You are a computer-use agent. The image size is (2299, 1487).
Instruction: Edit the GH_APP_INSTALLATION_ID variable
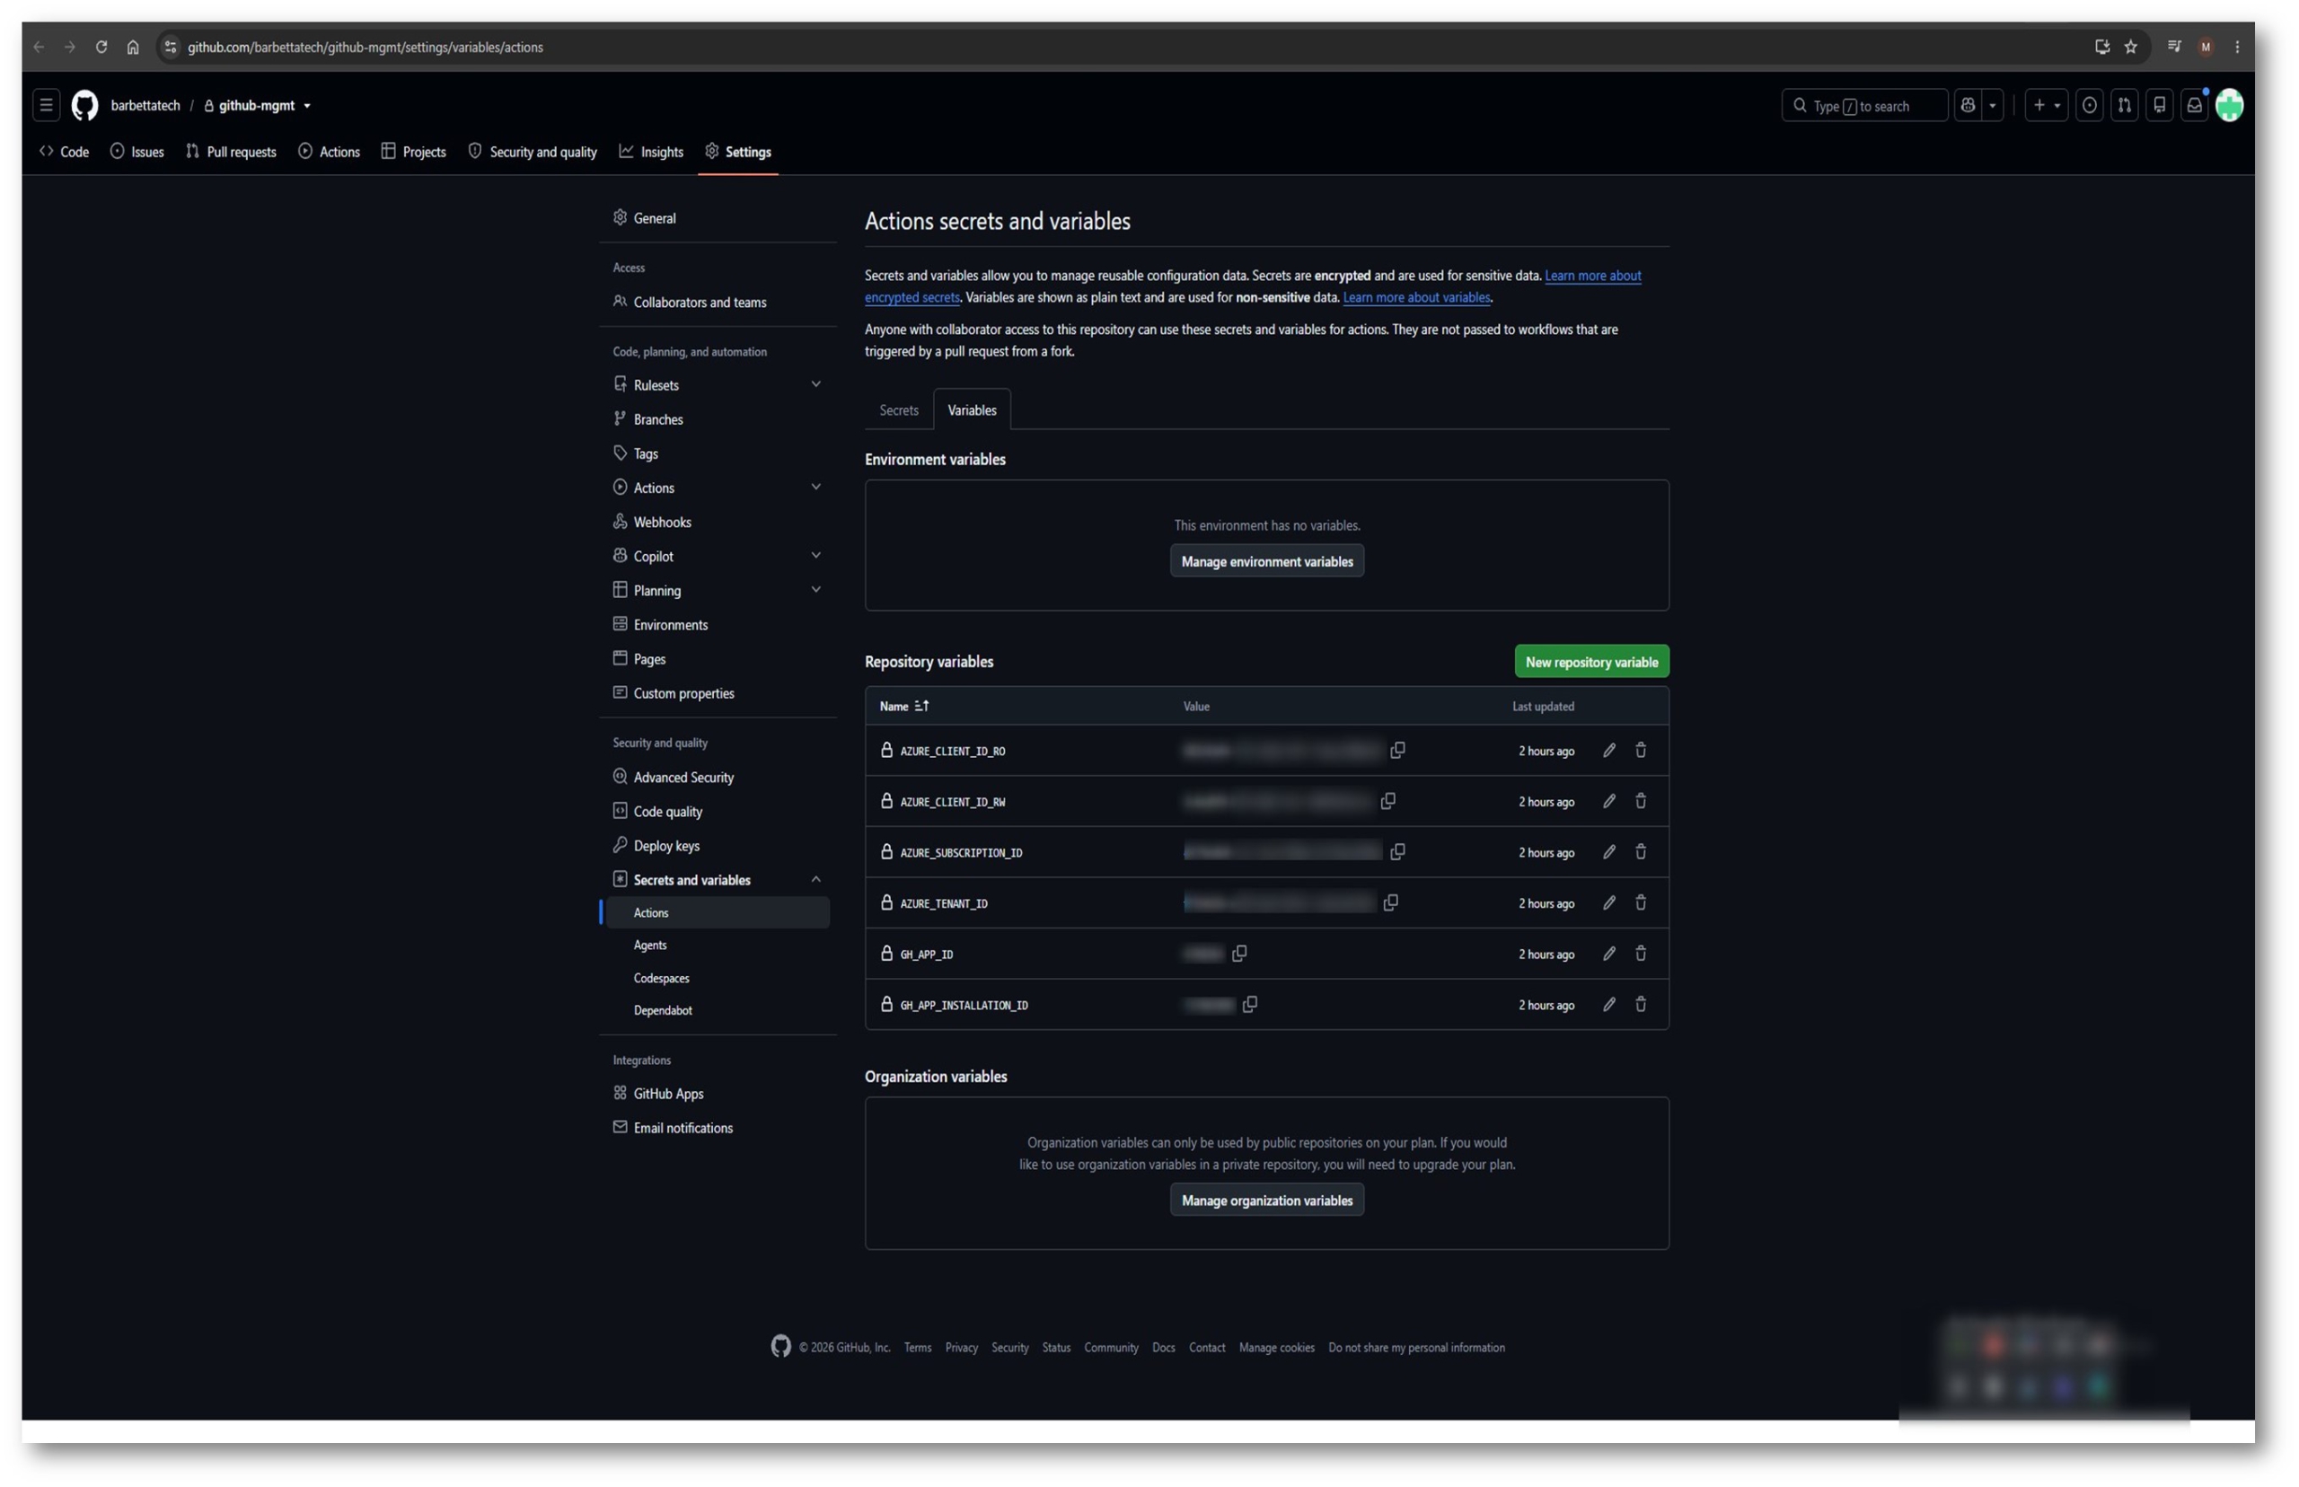point(1608,1004)
